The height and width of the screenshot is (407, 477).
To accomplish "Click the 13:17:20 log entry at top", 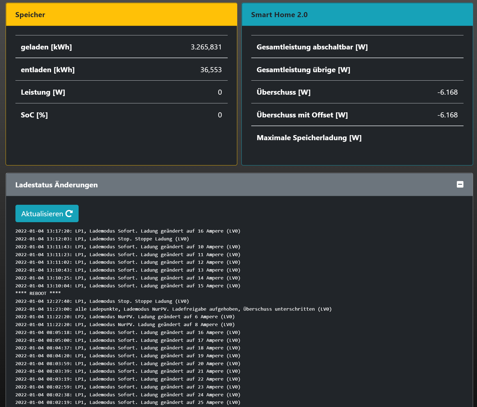I will click(128, 231).
